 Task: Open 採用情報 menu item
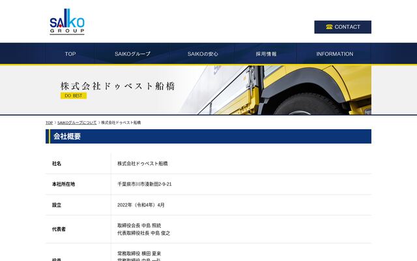[266, 54]
